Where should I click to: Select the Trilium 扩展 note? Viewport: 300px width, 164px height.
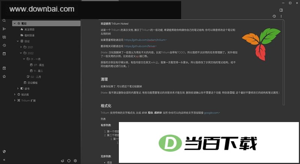pyautogui.click(x=28, y=101)
